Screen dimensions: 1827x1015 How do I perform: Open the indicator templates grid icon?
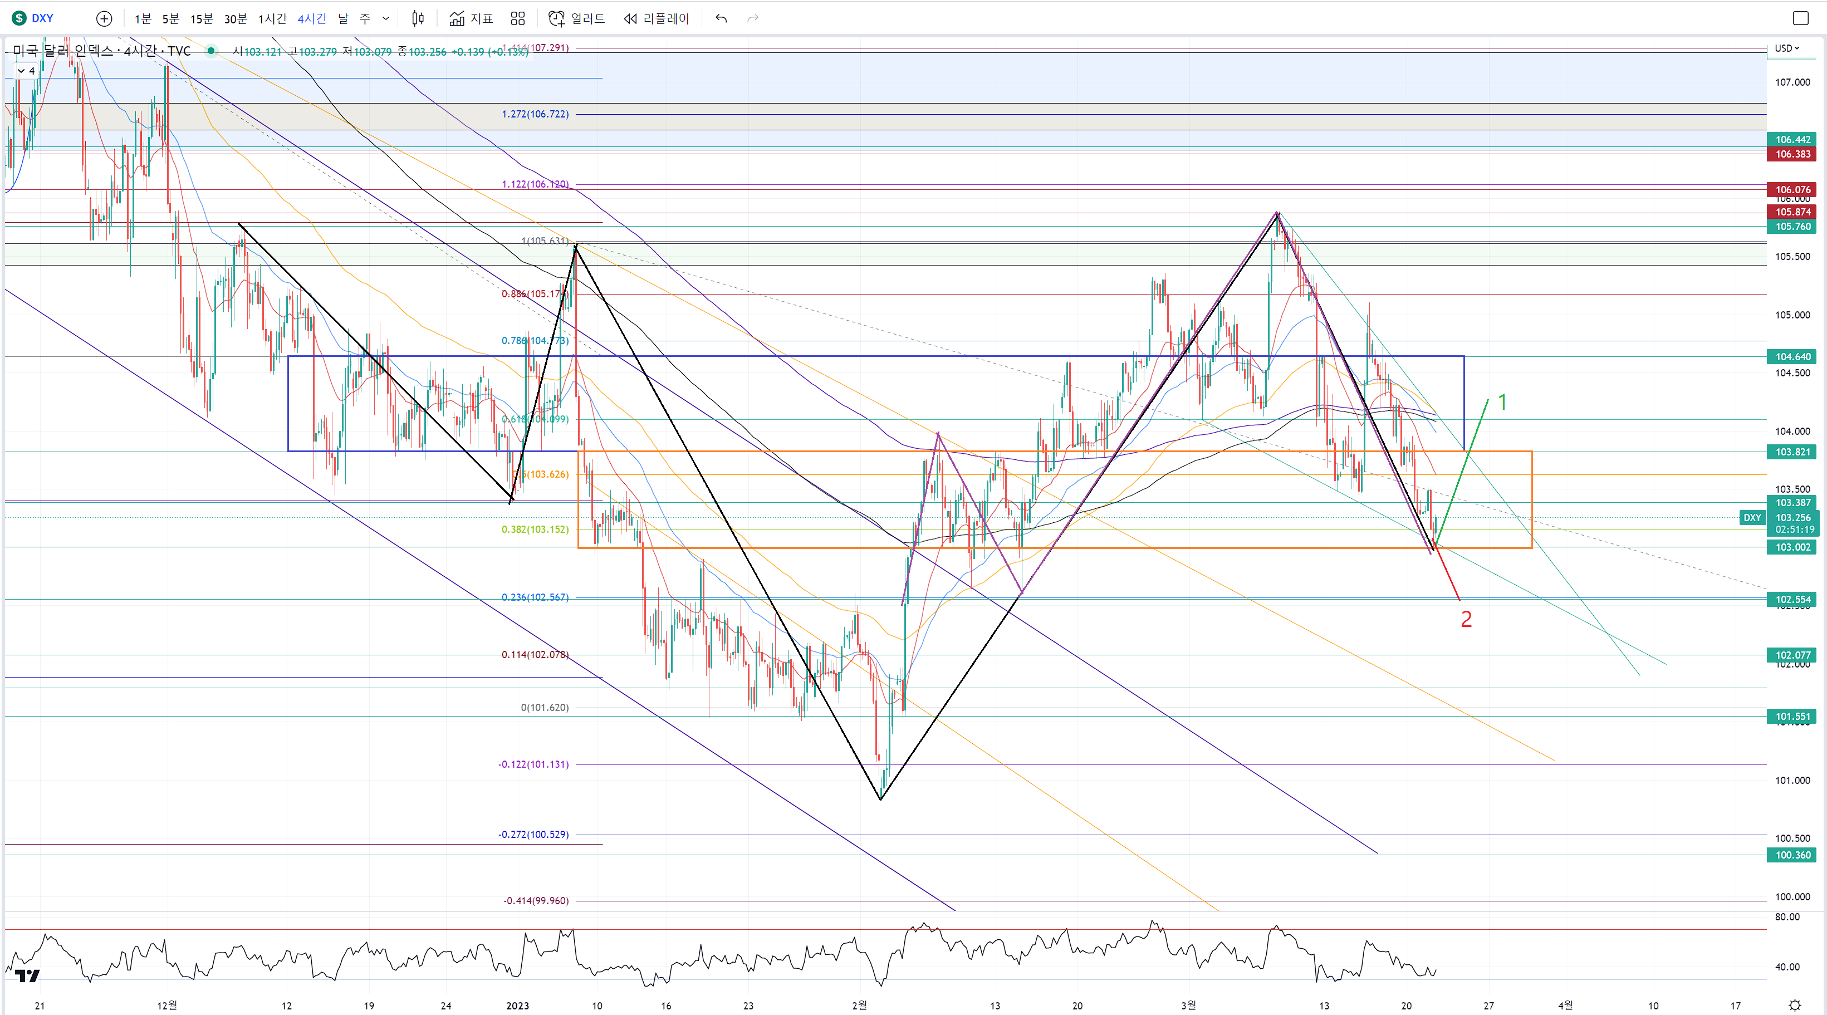point(518,18)
